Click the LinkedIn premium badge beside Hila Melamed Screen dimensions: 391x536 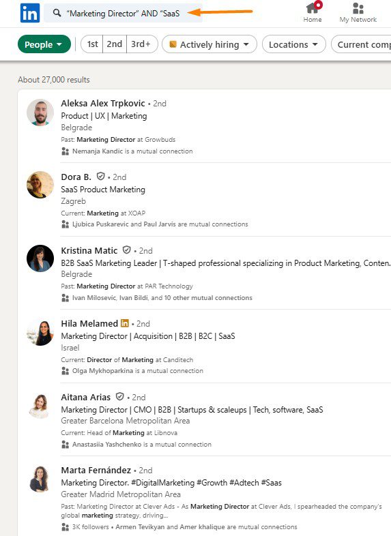pos(125,323)
